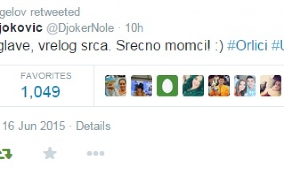Open the second favoriter avatar with blue background
The height and width of the screenshot is (169, 284).
point(142,86)
